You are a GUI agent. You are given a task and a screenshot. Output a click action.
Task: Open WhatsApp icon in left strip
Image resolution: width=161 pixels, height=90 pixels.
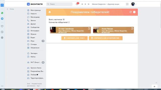(2, 13)
